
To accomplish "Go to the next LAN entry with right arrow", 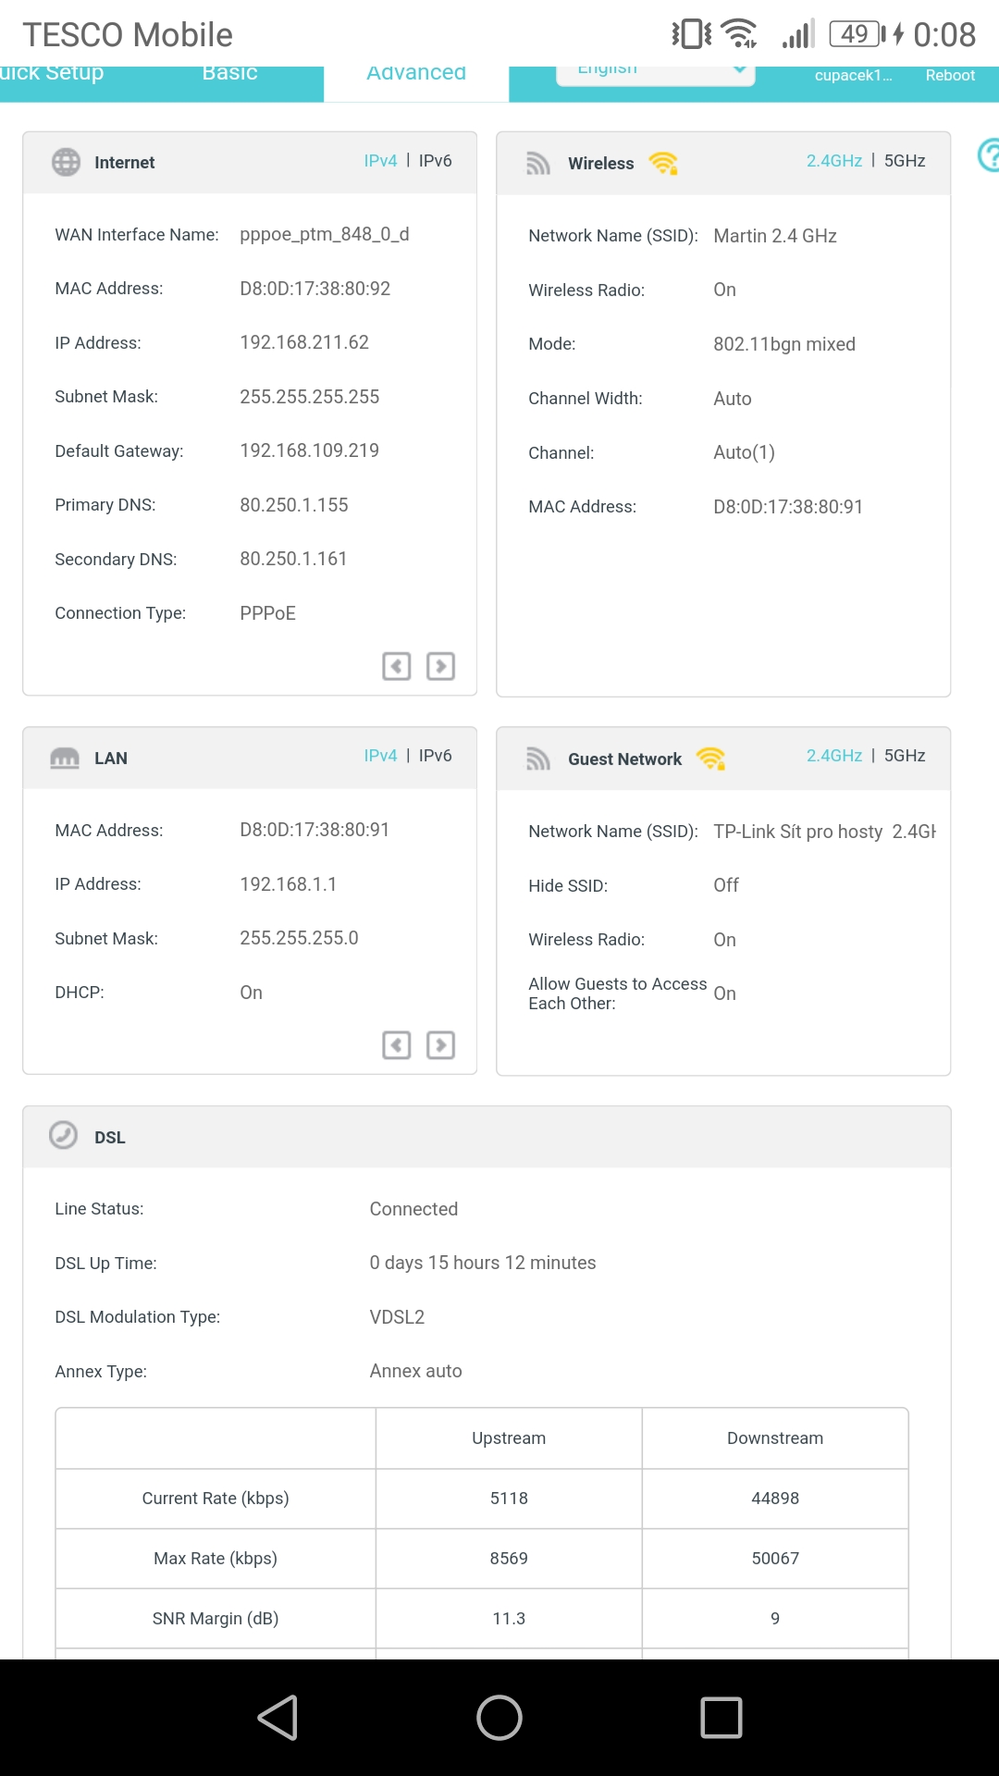I will tap(440, 1045).
